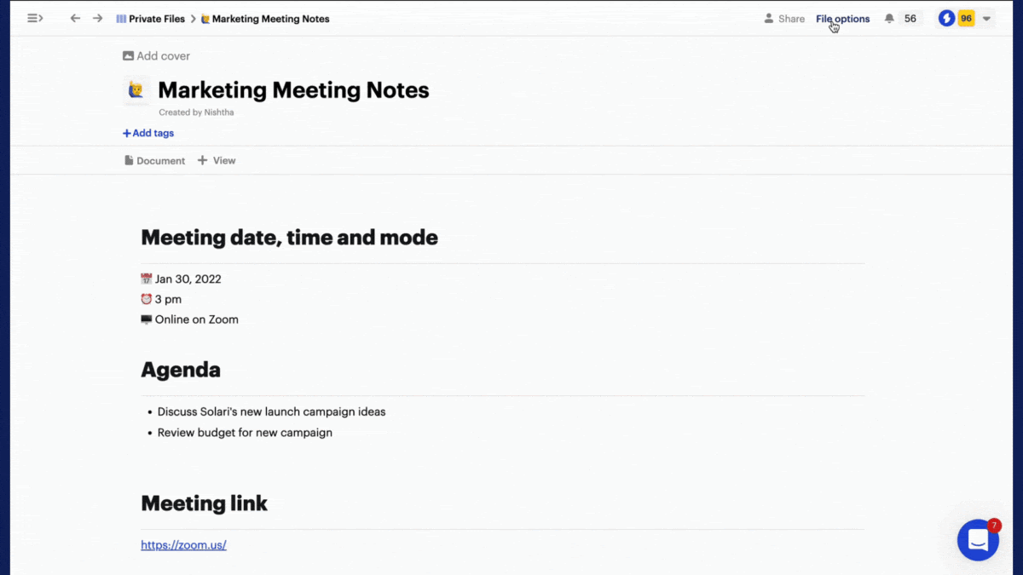The width and height of the screenshot is (1023, 575).
Task: Open the zoom.us meeting link
Action: tap(183, 545)
